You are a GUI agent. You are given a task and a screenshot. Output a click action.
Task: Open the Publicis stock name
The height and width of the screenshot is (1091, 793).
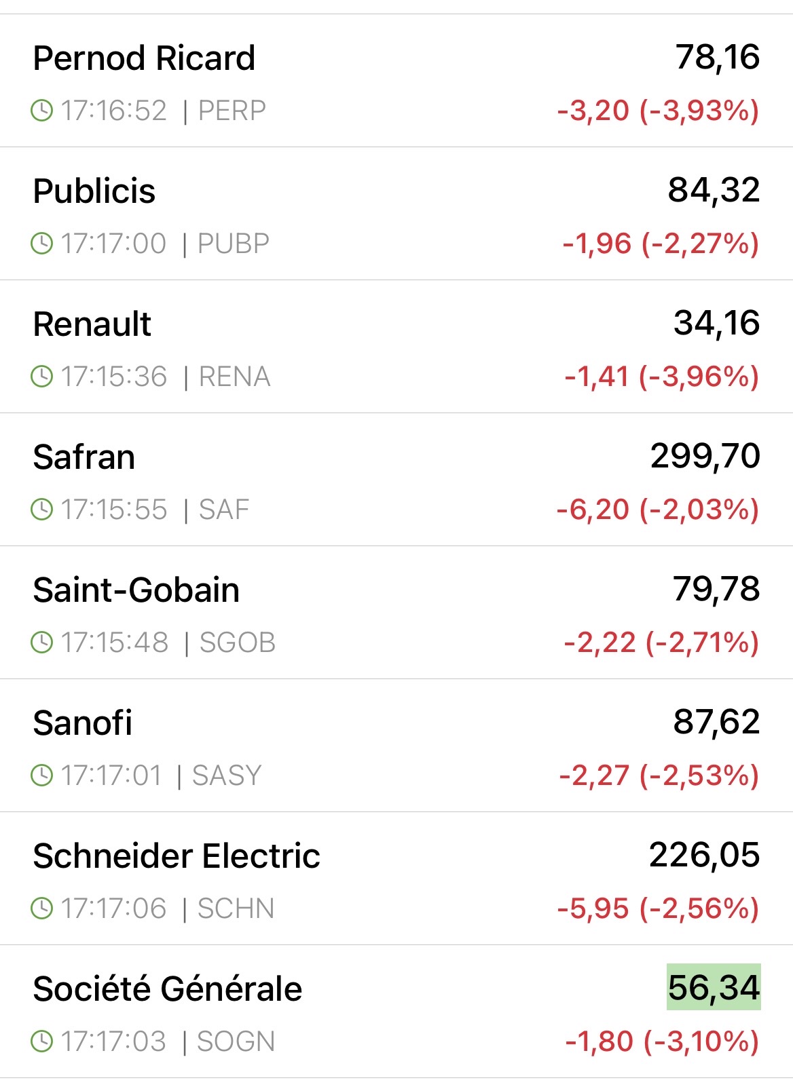pyautogui.click(x=94, y=191)
